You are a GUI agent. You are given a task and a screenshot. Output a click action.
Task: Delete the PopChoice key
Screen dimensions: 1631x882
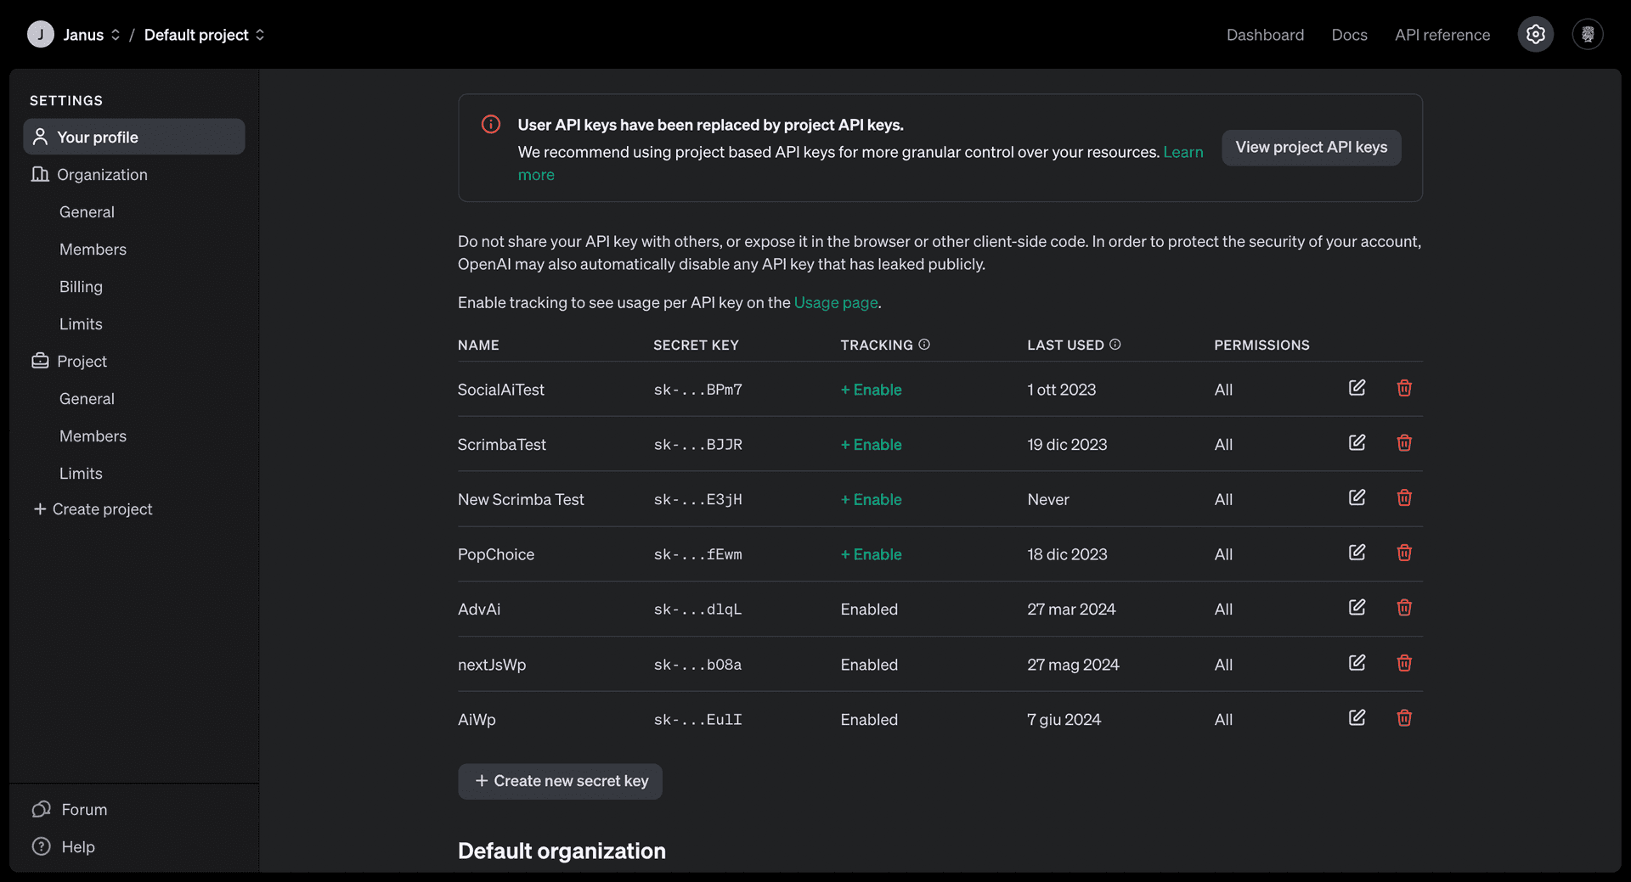(x=1404, y=553)
